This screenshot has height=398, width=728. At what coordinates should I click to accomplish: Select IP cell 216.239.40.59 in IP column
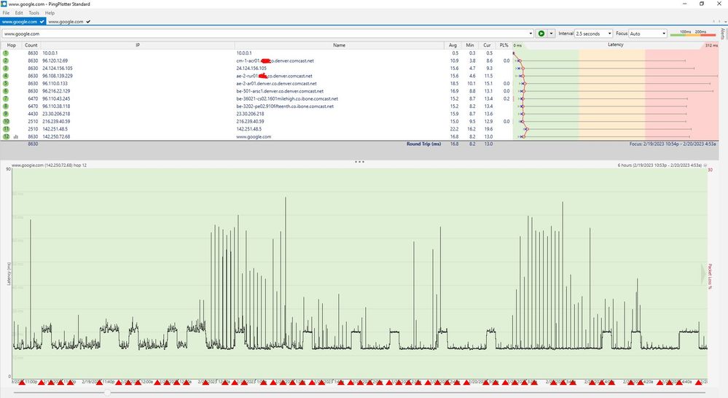coord(56,121)
